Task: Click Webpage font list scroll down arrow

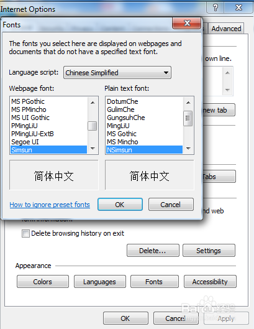Action: (93, 149)
